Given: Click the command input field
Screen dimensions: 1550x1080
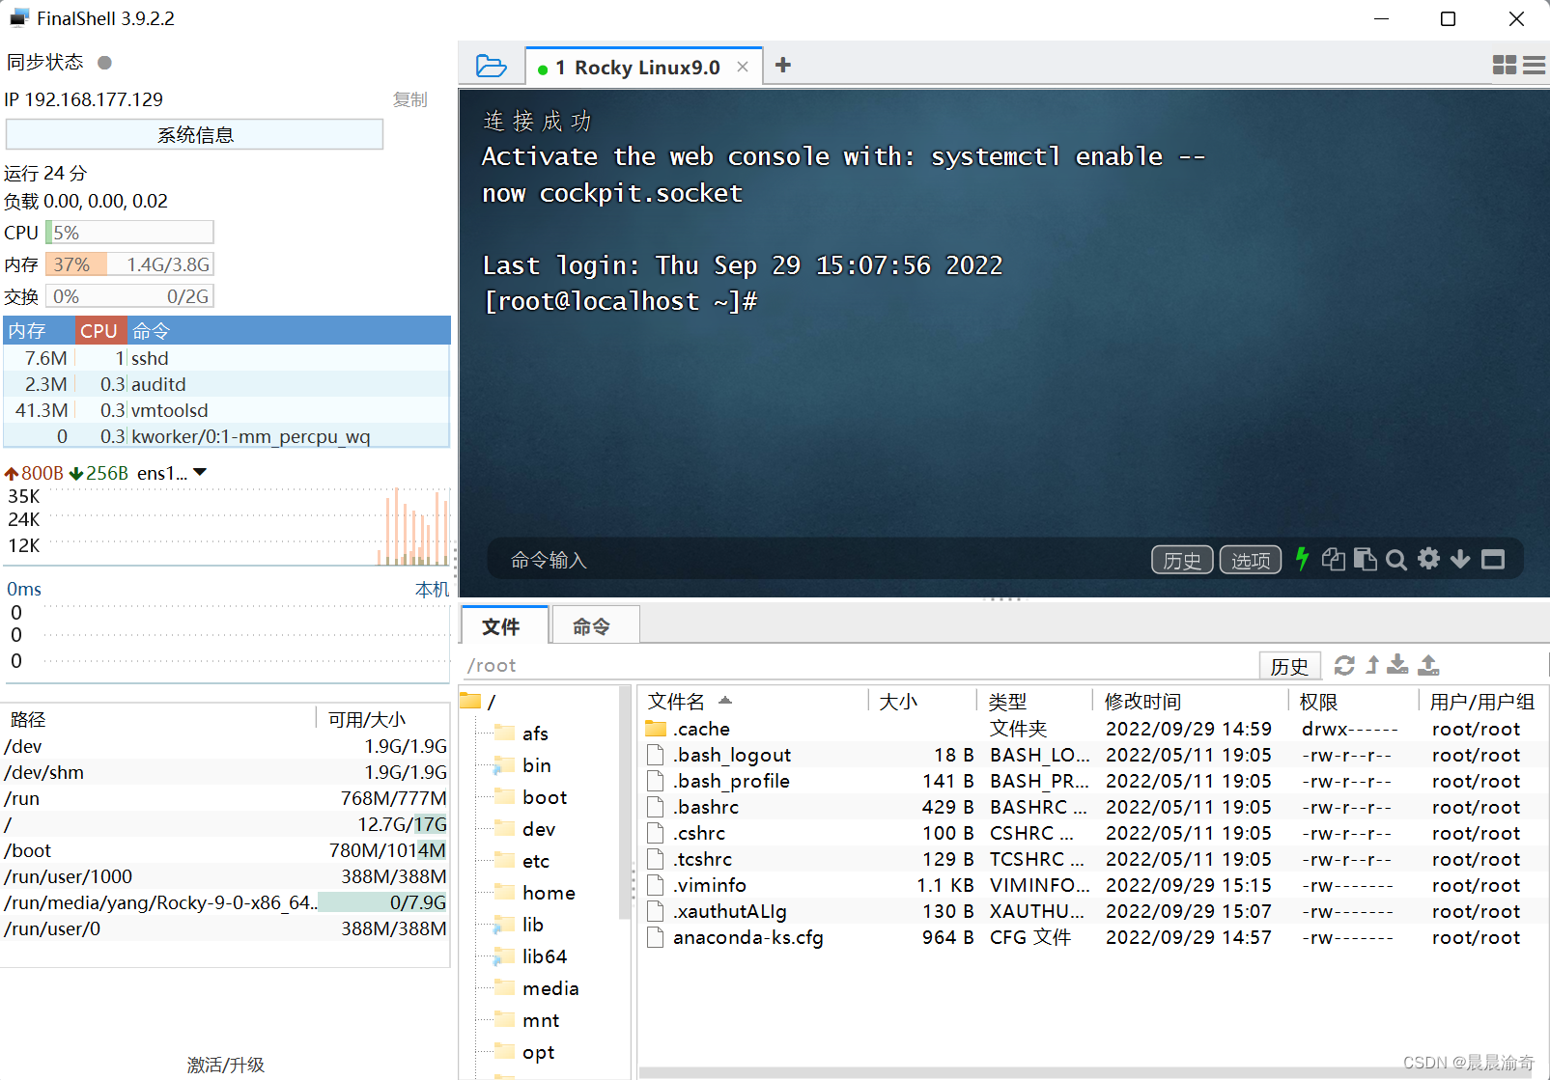Looking at the screenshot, I should tap(821, 560).
